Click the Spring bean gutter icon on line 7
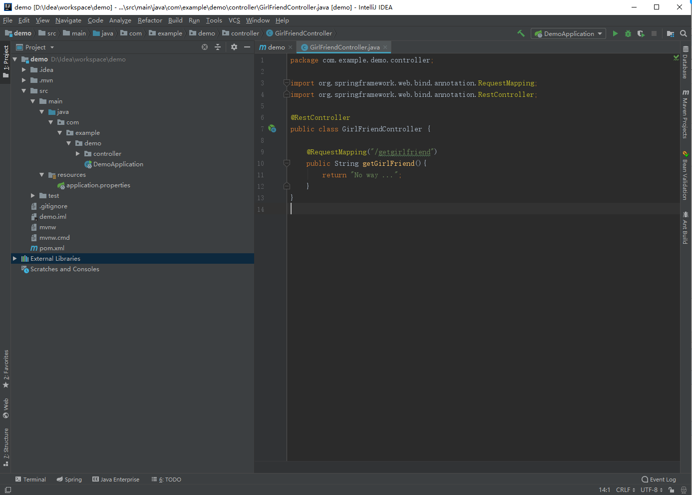 tap(272, 128)
